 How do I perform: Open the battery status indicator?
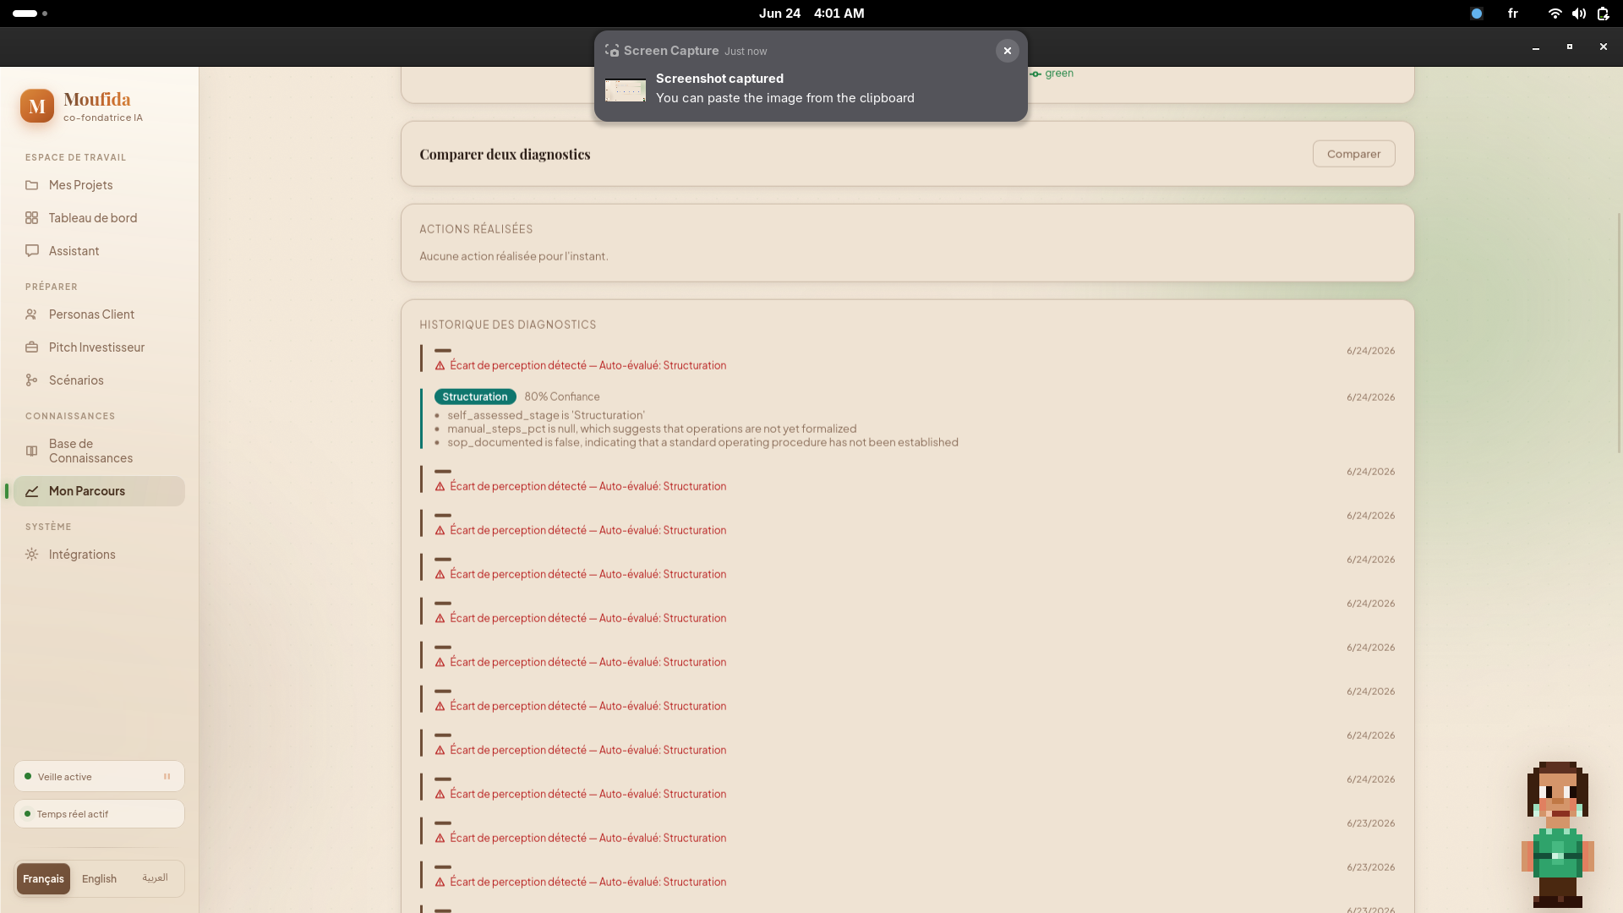1603,14
